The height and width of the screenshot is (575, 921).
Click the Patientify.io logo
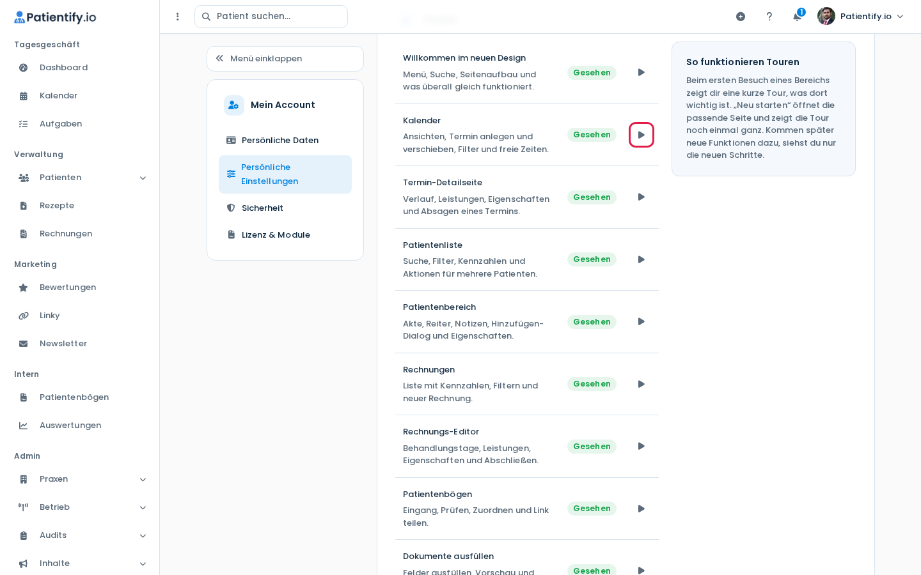55,17
